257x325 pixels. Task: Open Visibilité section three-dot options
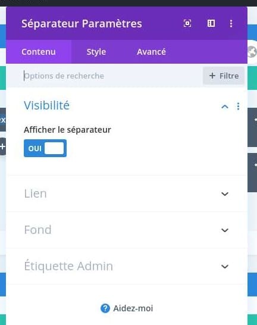point(238,106)
